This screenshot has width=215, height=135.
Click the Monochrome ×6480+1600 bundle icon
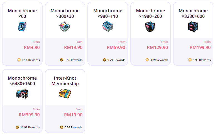click(22, 94)
